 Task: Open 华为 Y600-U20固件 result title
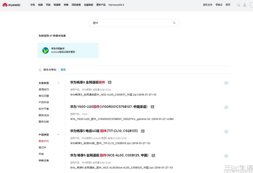(x=109, y=107)
